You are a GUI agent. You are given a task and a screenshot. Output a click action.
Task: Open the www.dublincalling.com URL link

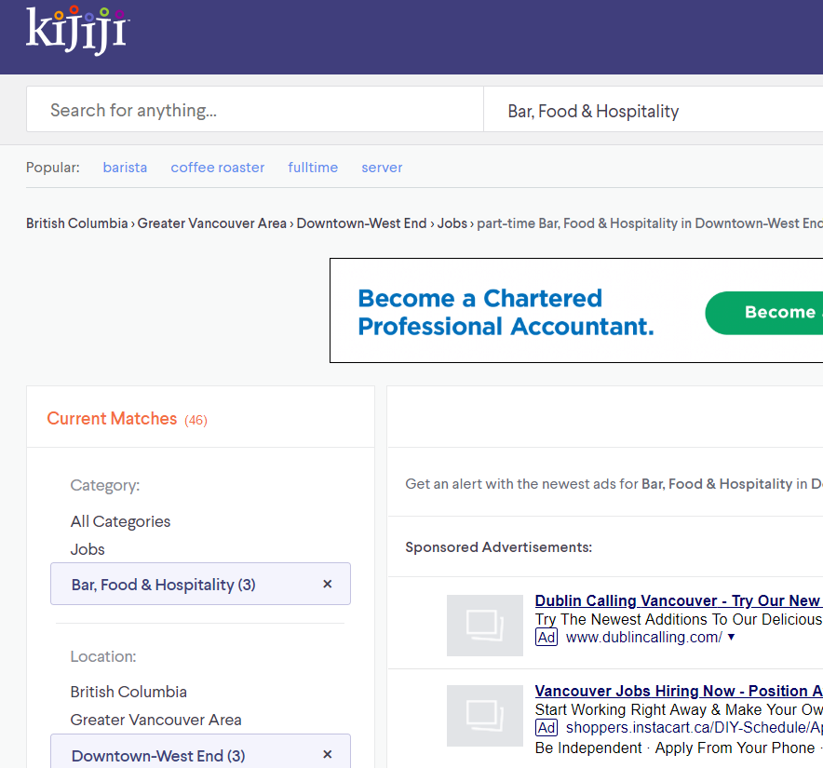click(x=644, y=638)
